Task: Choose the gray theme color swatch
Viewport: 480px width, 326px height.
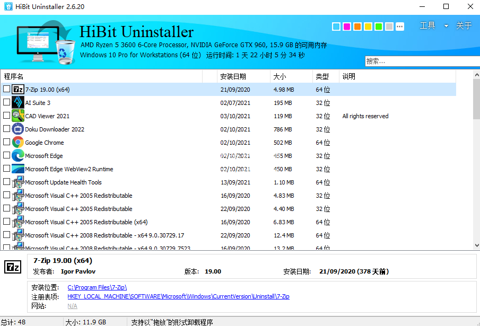Action: click(389, 27)
